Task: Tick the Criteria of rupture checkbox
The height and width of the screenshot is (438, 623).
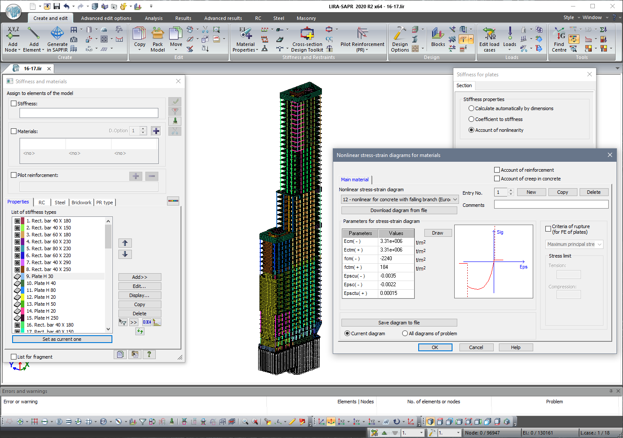Action: coord(548,229)
